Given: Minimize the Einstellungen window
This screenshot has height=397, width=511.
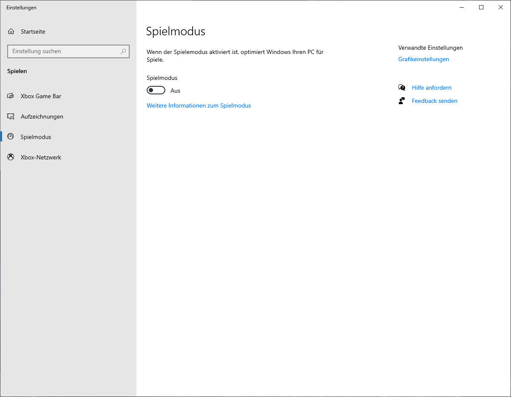Looking at the screenshot, I should coord(462,7).
